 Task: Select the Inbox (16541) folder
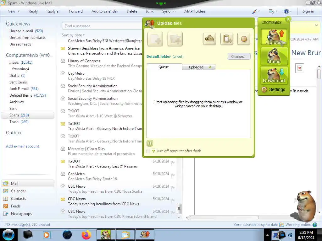(21, 62)
